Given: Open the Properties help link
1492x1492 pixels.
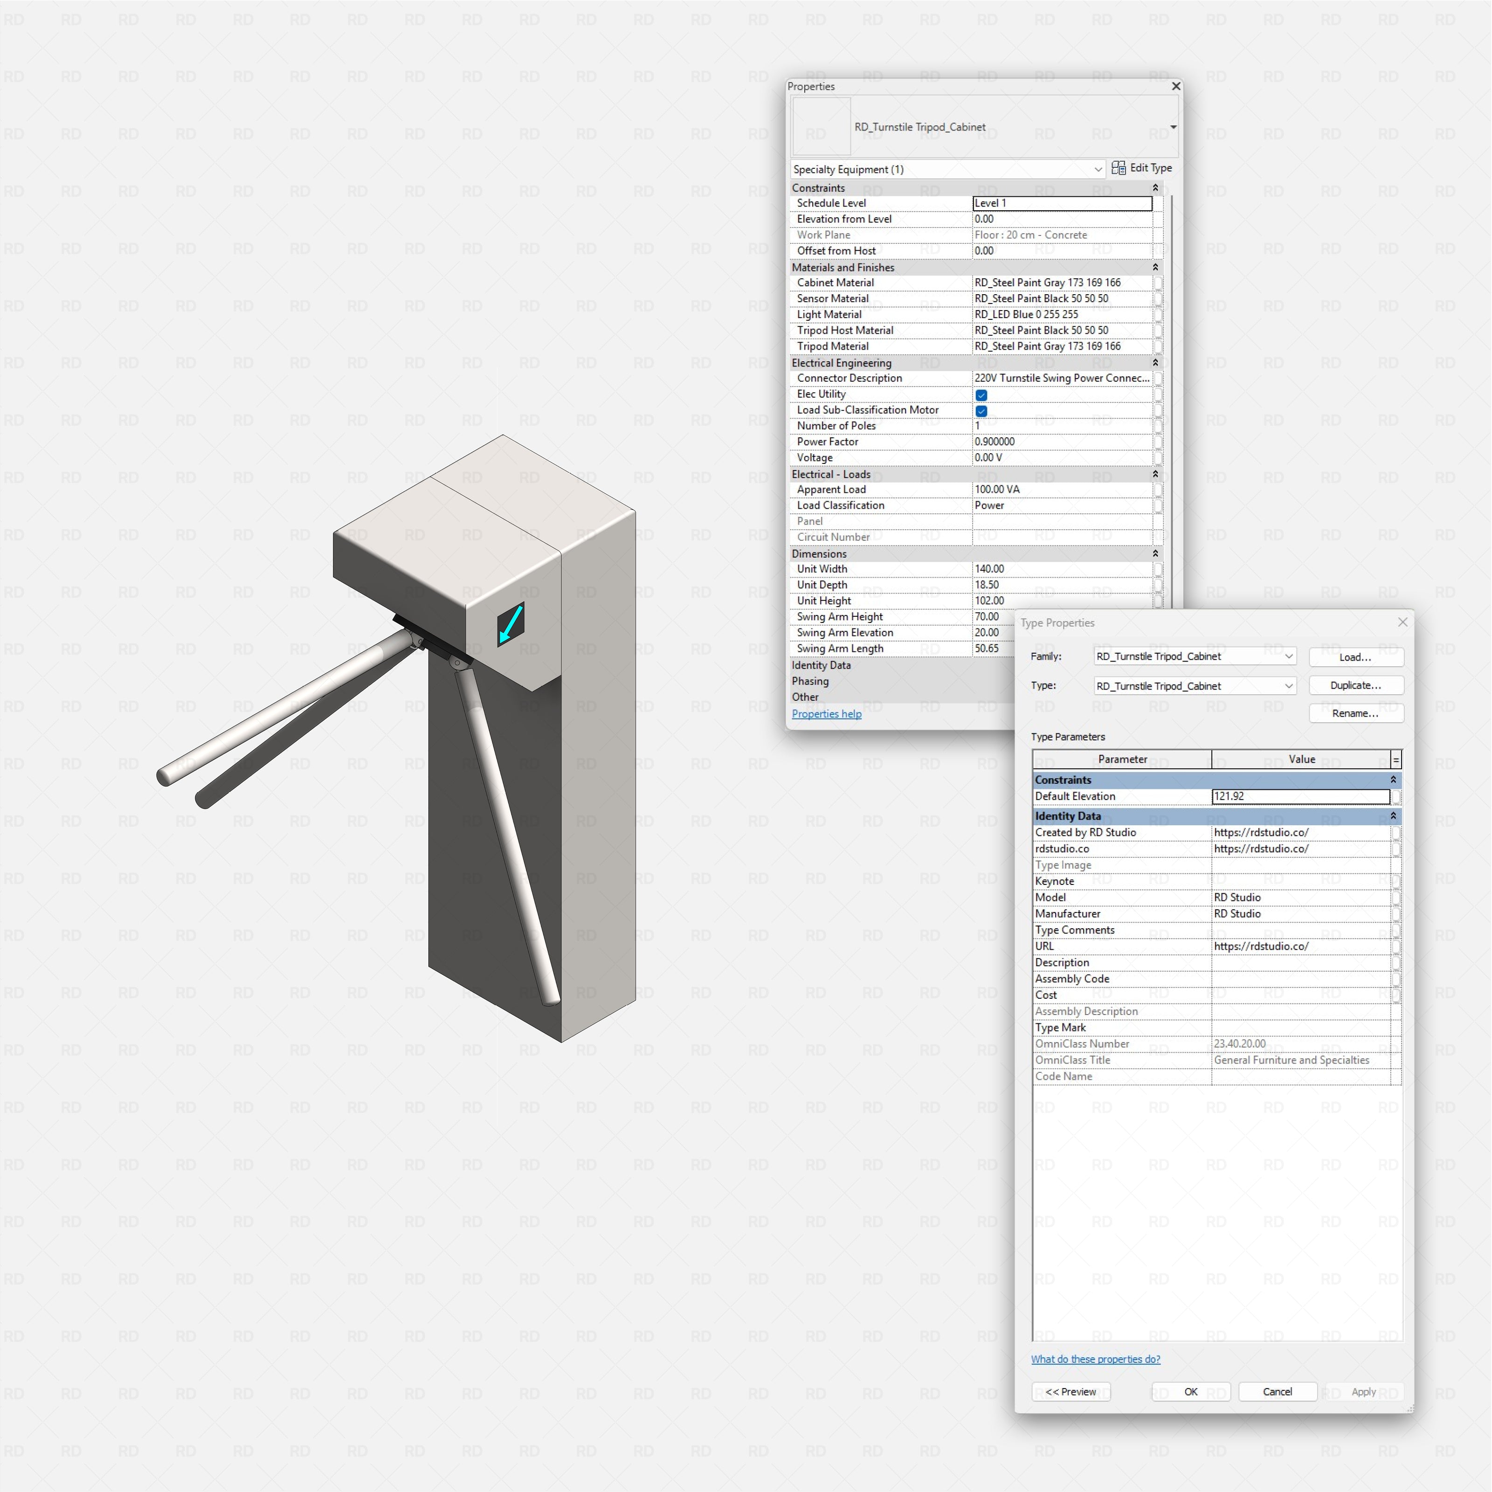Looking at the screenshot, I should click(x=826, y=713).
